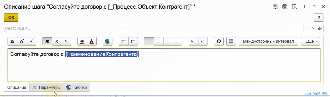
Task: Clear the Инструкция field with X
Action: (313, 28)
